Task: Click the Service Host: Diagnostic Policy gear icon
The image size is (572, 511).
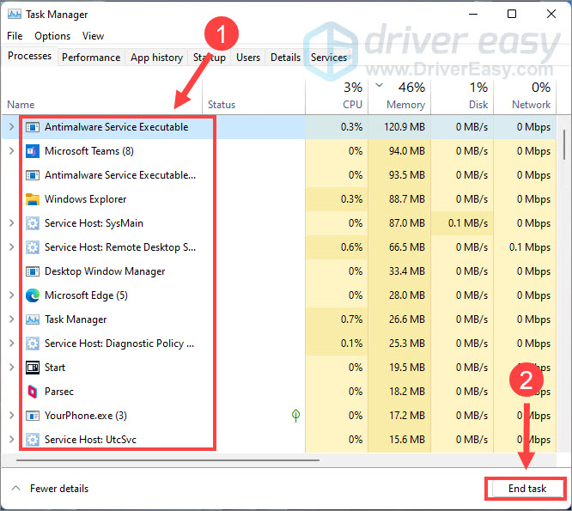Action: coord(33,344)
